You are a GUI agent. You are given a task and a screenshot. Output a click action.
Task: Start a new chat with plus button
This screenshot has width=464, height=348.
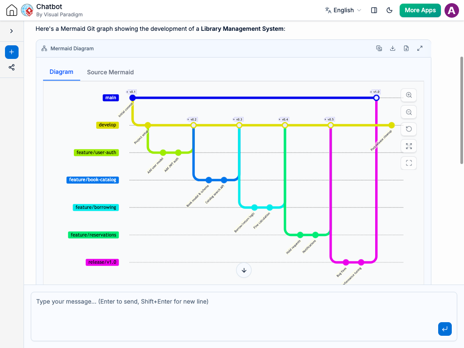tap(11, 52)
